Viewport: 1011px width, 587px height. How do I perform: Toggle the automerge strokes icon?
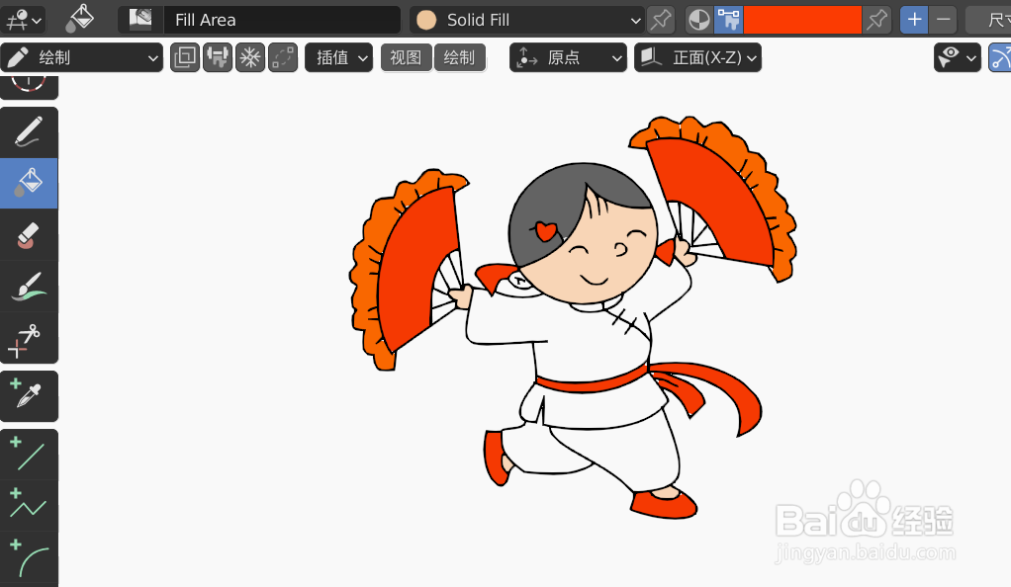283,58
